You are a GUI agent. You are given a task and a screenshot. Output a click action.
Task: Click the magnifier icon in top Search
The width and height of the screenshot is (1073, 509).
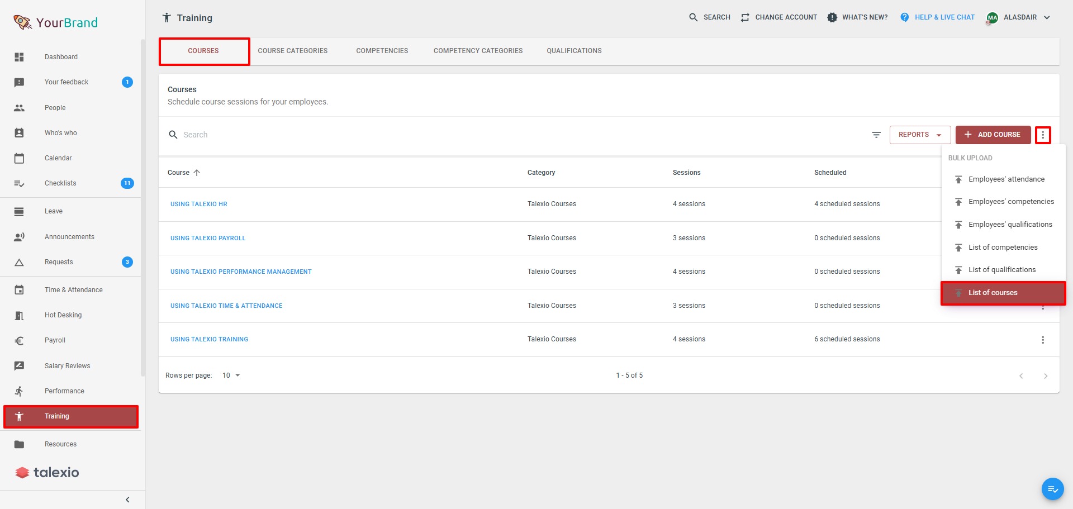[x=694, y=17]
